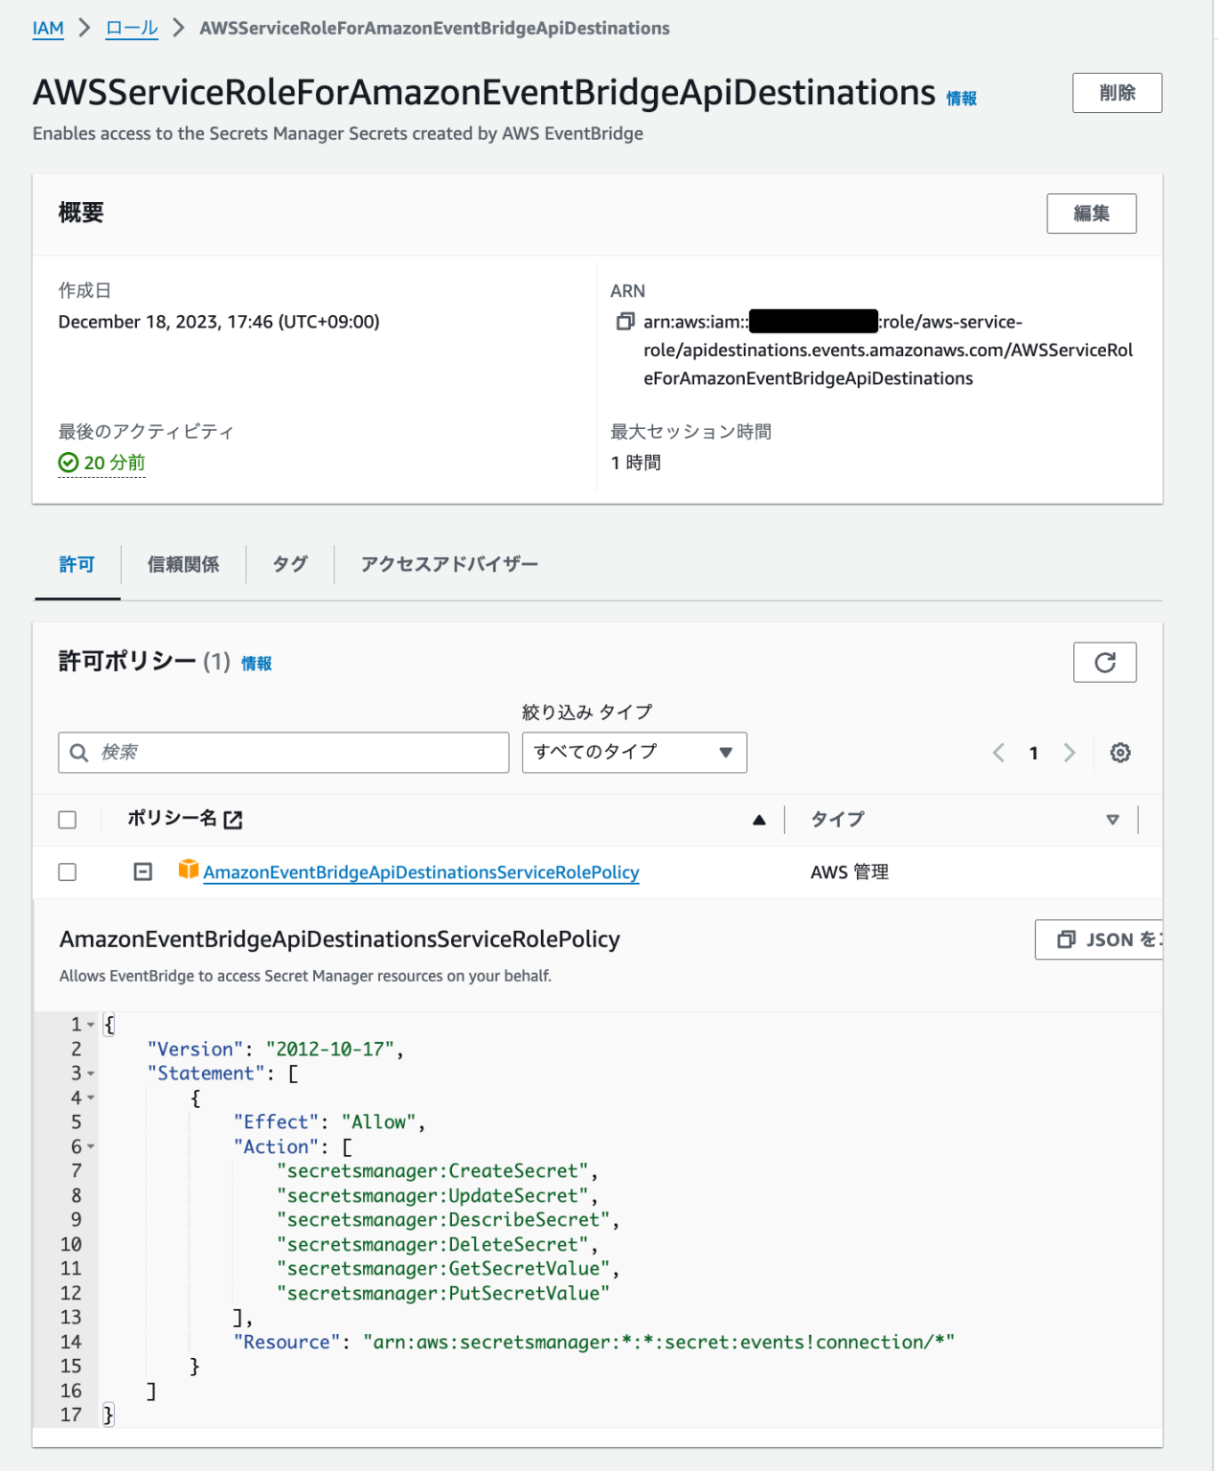This screenshot has width=1219, height=1471.
Task: Click inside the 検索 policy search field
Action: pyautogui.click(x=282, y=753)
